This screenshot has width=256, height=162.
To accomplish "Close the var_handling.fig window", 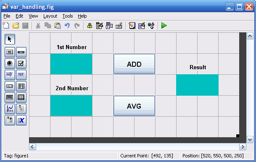I will [249, 7].
